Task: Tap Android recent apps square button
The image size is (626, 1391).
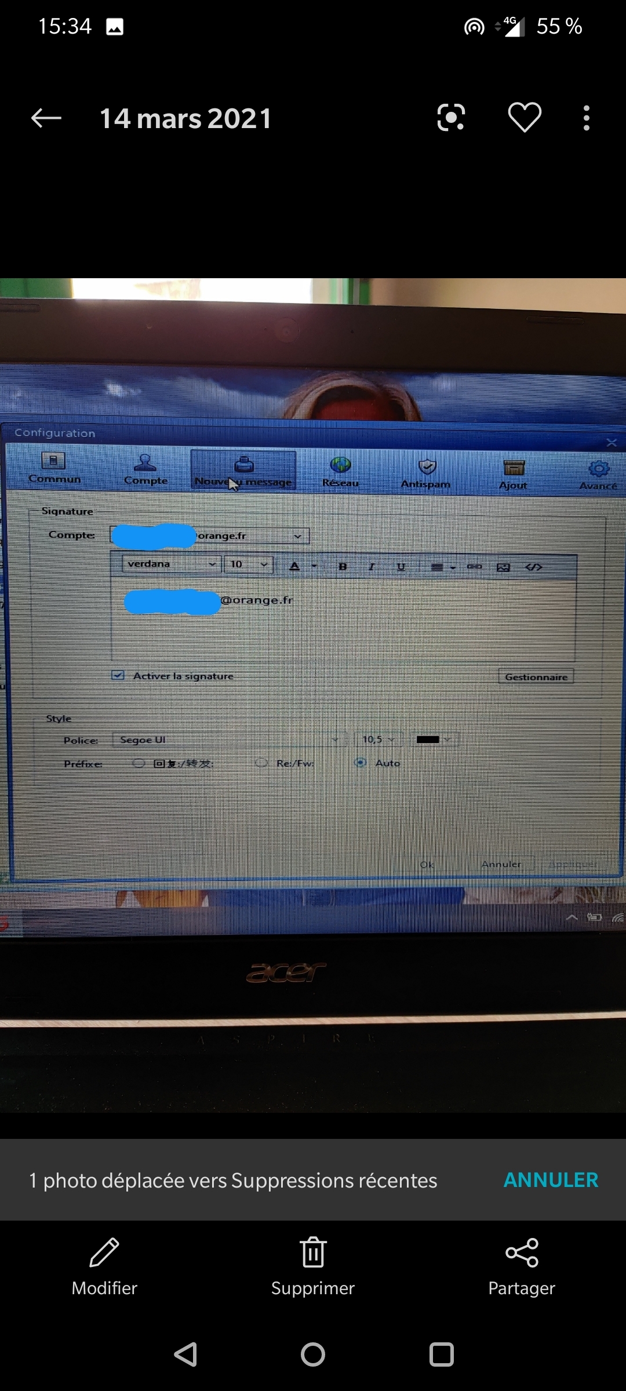Action: (442, 1354)
